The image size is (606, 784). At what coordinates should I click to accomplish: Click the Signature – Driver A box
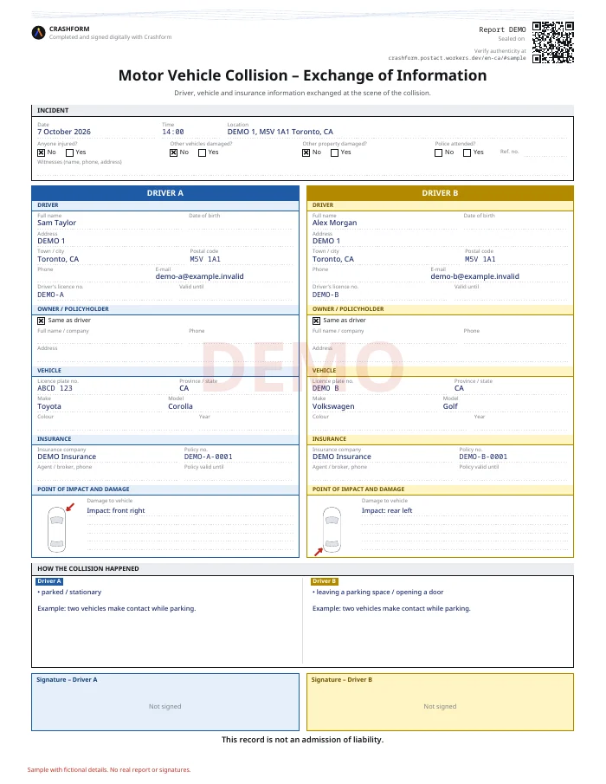(x=165, y=702)
